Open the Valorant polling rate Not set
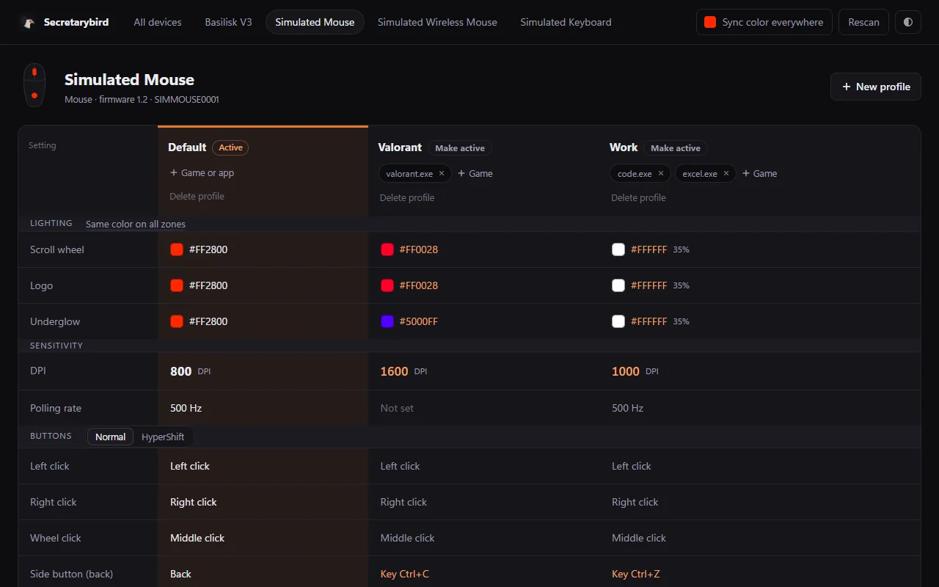The width and height of the screenshot is (939, 587). (x=397, y=408)
